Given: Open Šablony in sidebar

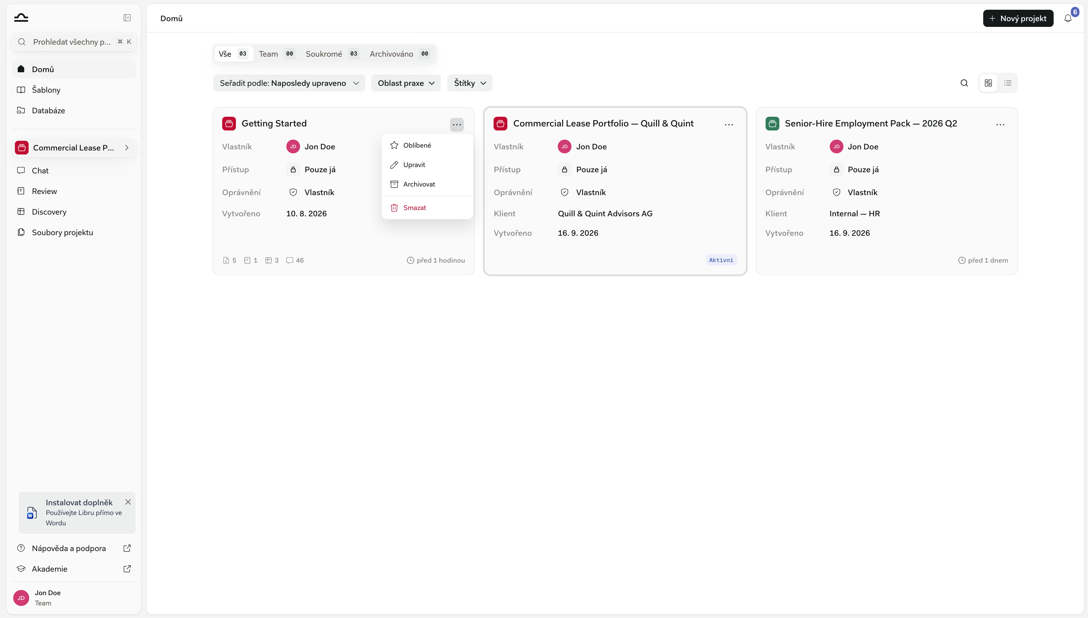Looking at the screenshot, I should (x=74, y=90).
